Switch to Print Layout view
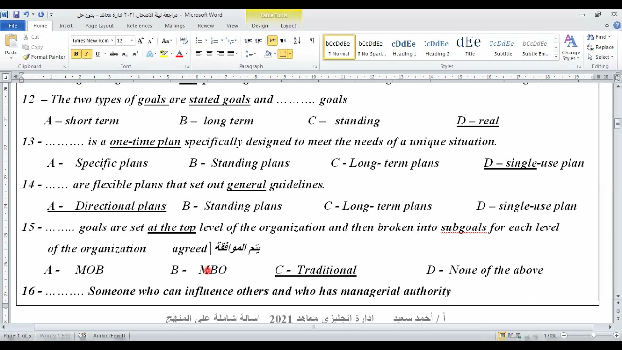Image resolution: width=622 pixels, height=350 pixels. [x=502, y=335]
